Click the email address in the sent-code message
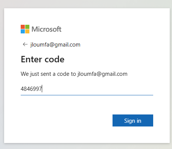Viewport: 172px width, 149px height. click(102, 74)
